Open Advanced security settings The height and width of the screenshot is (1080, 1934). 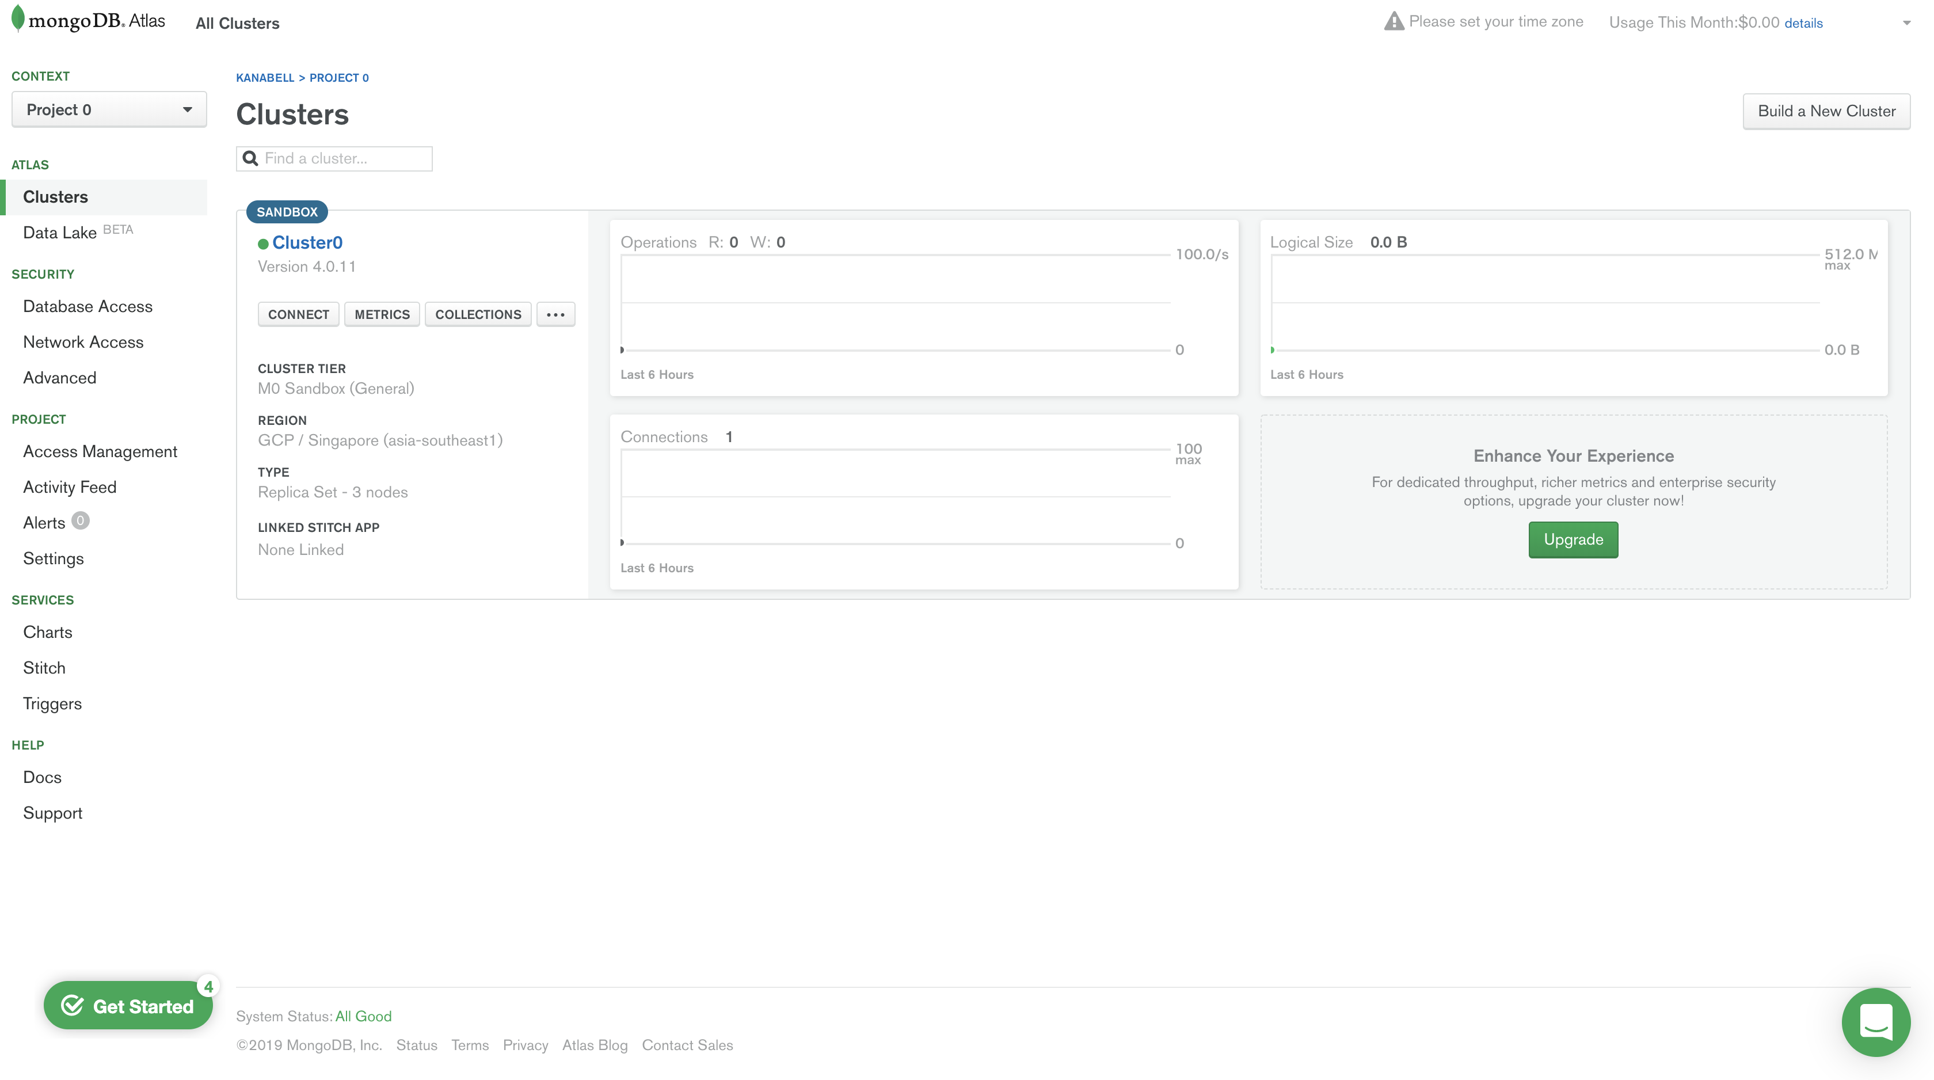[60, 378]
